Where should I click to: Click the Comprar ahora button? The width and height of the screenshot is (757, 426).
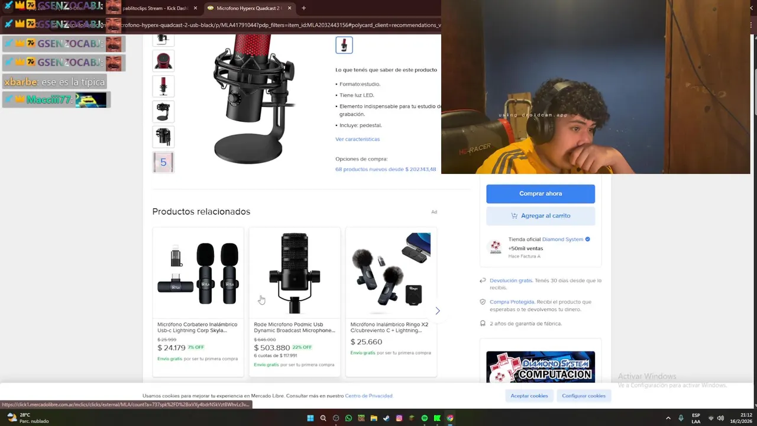[x=541, y=193]
